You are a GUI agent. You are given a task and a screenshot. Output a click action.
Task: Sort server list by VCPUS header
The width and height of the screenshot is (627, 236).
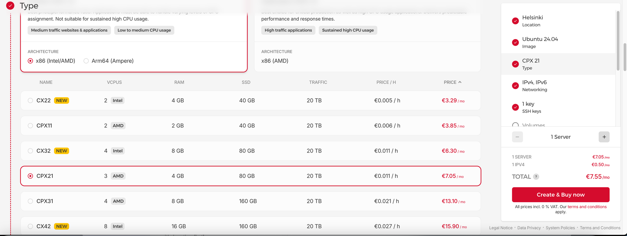click(114, 82)
